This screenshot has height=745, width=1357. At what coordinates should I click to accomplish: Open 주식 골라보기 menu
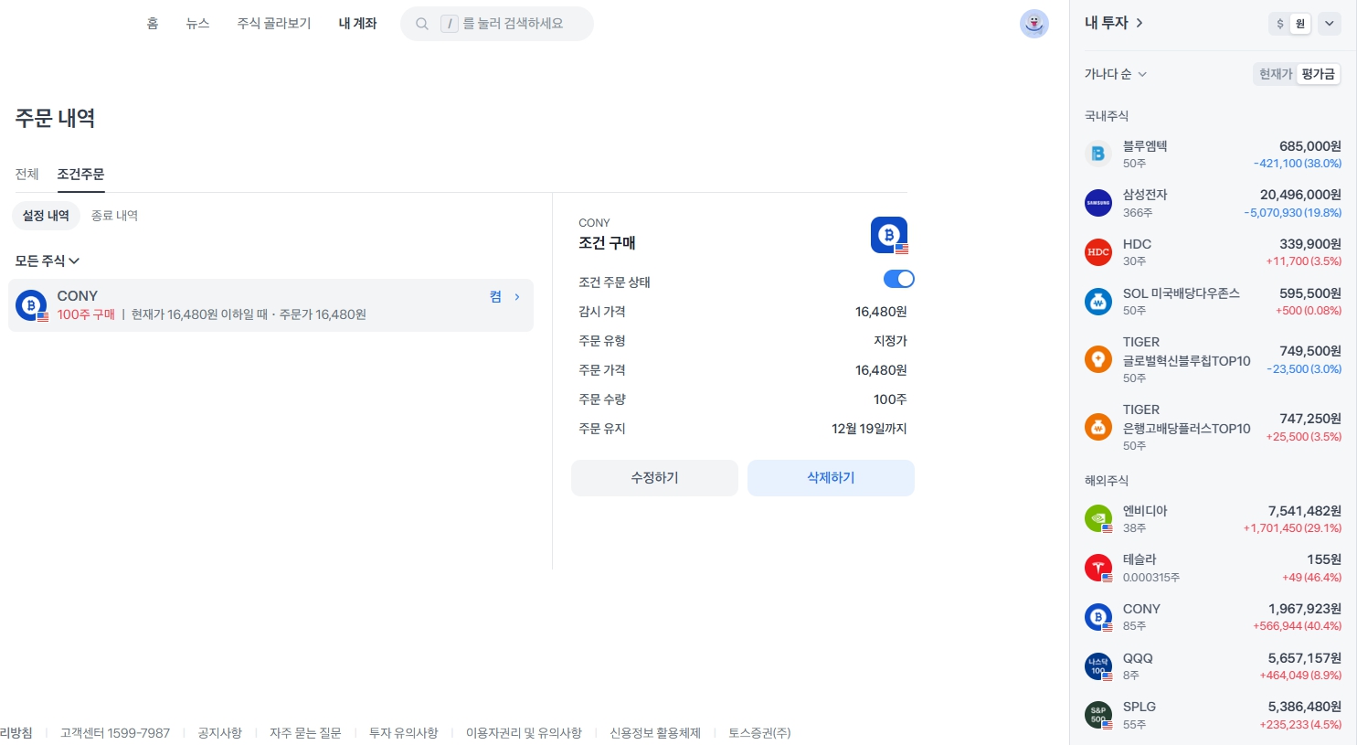(x=274, y=24)
